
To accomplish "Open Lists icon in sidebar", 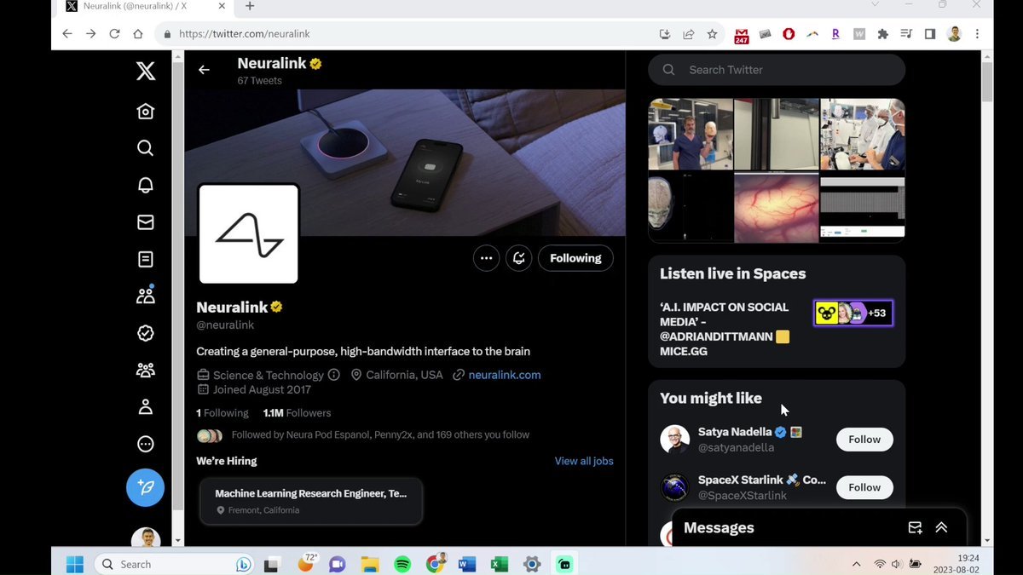I will pyautogui.click(x=146, y=259).
